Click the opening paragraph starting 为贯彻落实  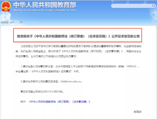[x=78, y=51]
